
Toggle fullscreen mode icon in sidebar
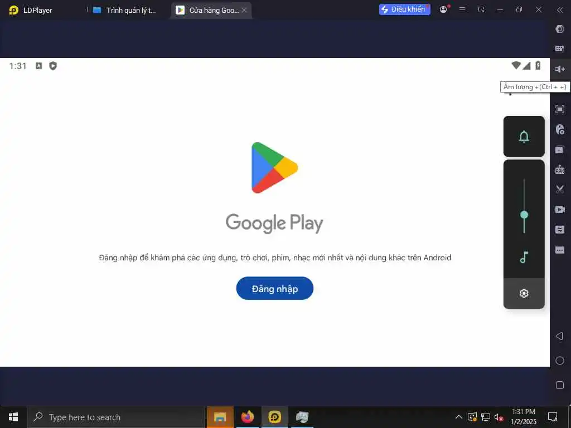point(560,109)
